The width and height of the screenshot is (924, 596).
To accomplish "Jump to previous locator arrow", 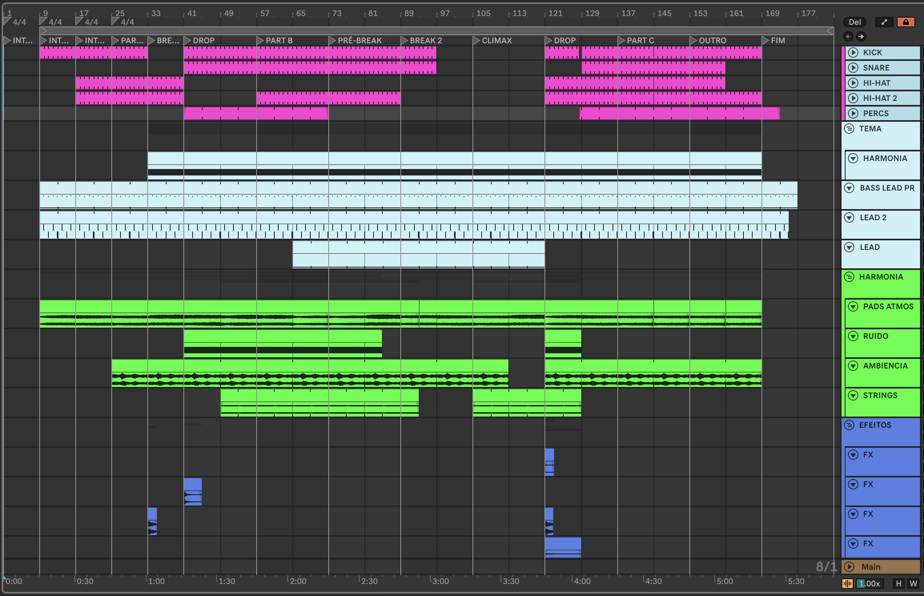I will [x=848, y=36].
